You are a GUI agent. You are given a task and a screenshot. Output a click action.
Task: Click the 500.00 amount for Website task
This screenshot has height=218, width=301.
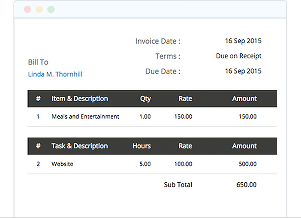(248, 164)
